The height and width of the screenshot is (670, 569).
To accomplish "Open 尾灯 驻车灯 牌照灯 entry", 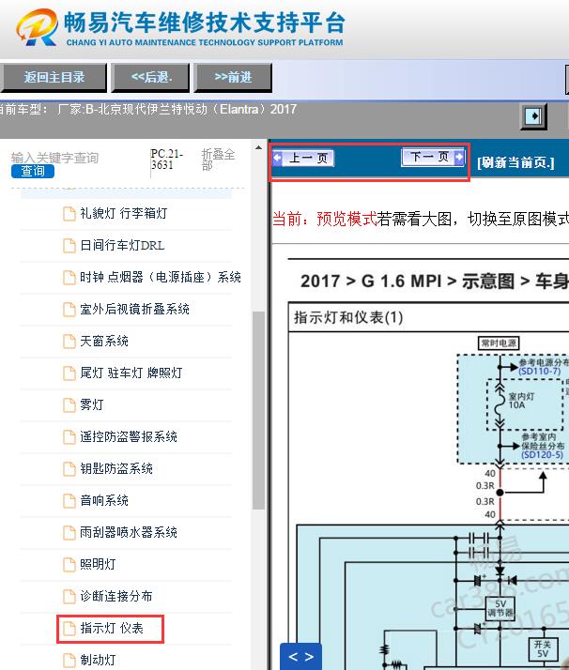I will click(x=131, y=373).
